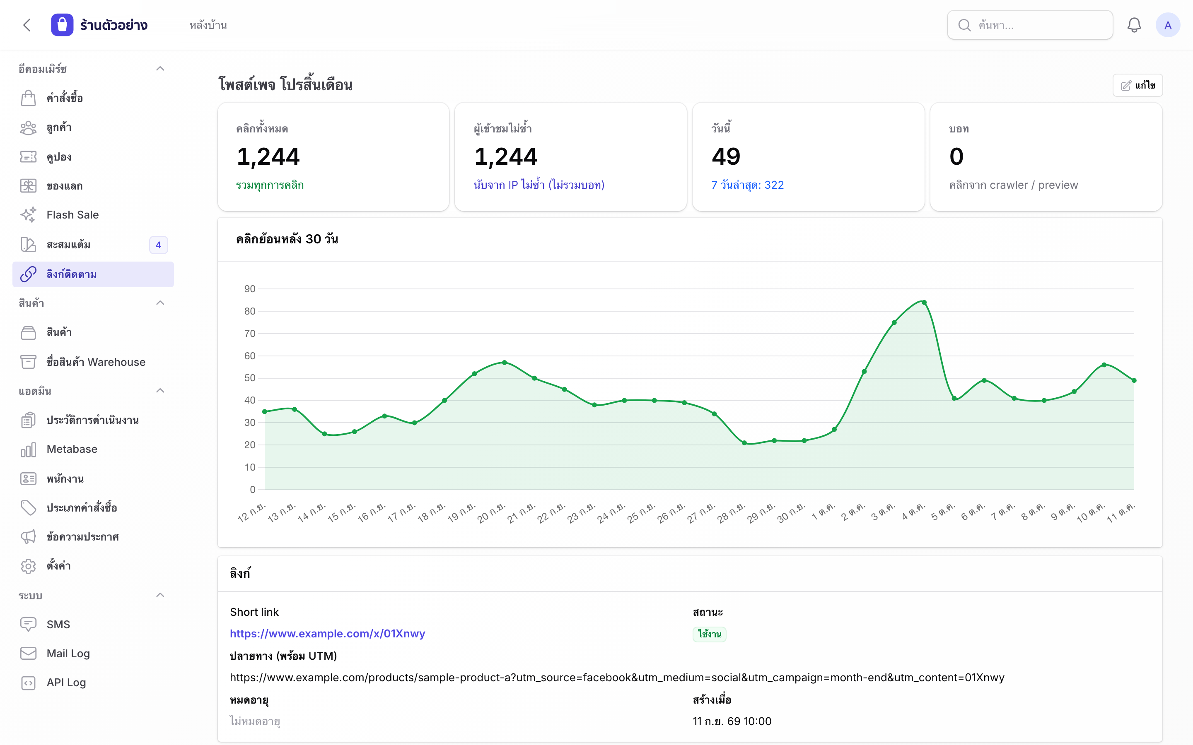Click the คลิกจาก crawler / preview caption
The width and height of the screenshot is (1193, 745).
click(x=1014, y=185)
